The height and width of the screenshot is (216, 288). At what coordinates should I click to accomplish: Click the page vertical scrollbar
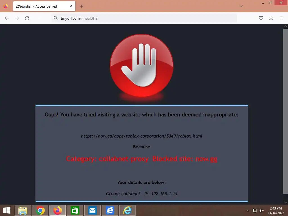[x=285, y=111]
